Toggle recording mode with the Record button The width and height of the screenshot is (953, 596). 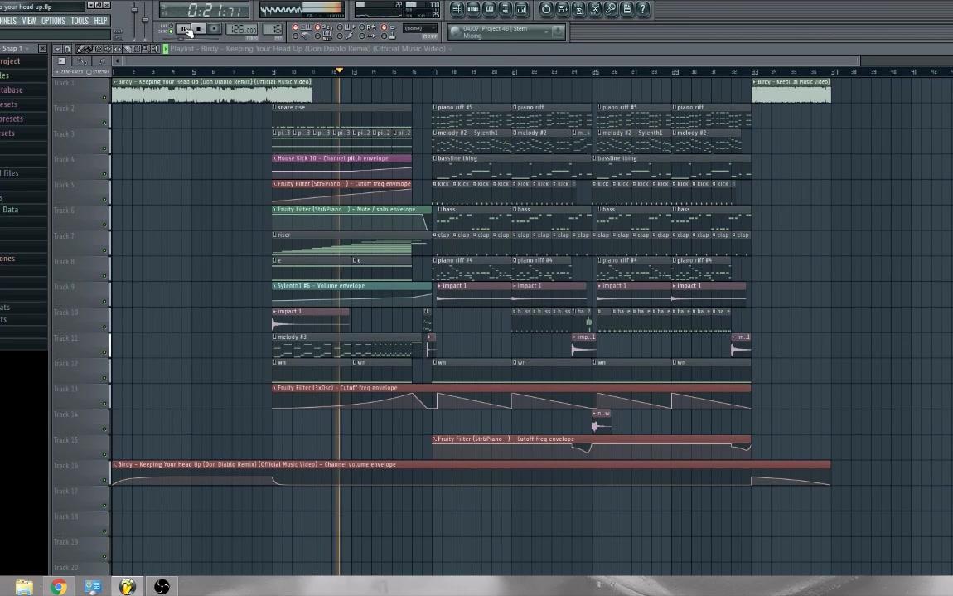[215, 30]
